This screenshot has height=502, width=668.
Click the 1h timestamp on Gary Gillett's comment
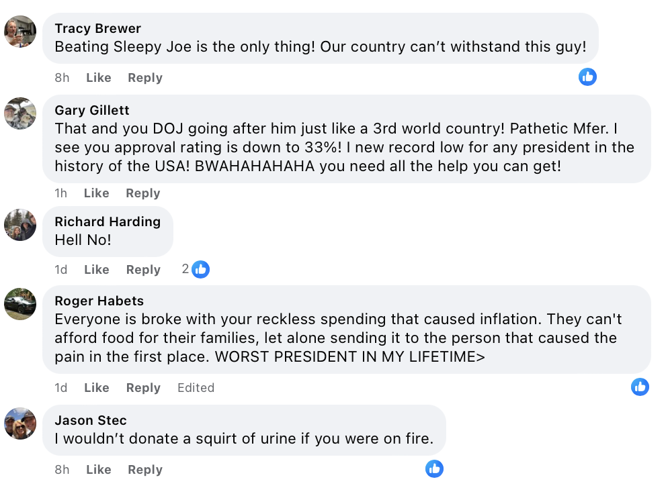tap(61, 193)
